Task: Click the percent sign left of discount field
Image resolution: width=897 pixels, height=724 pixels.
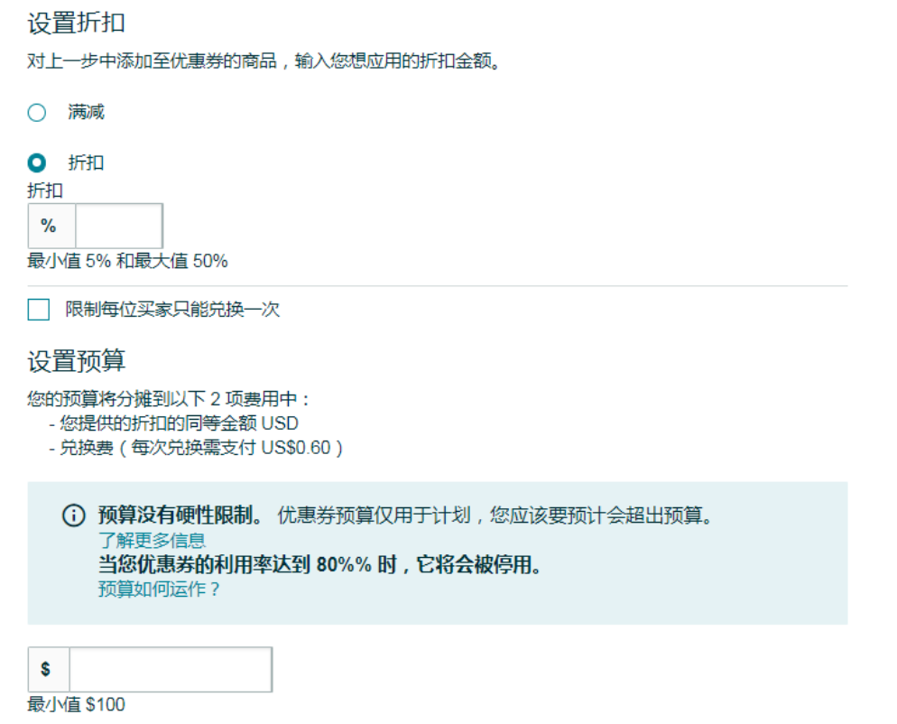Action: (x=51, y=226)
